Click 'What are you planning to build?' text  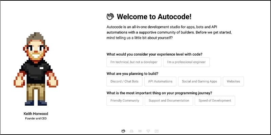[x=132, y=74]
